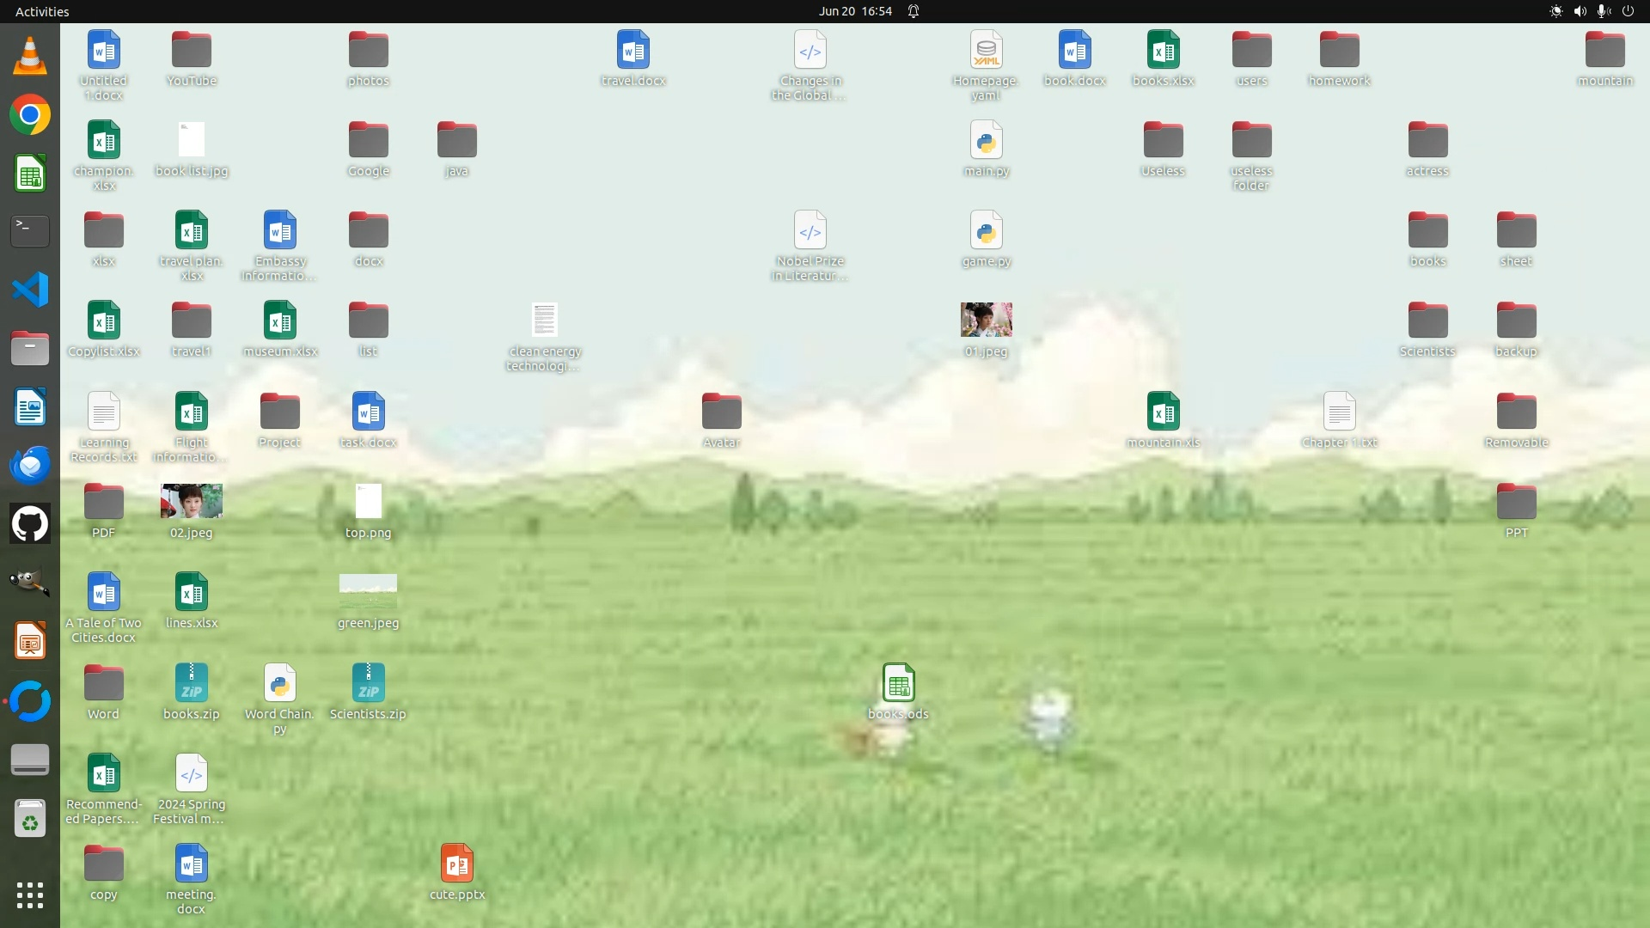Open the Trash in dock
This screenshot has width=1650, height=928.
pyautogui.click(x=30, y=819)
